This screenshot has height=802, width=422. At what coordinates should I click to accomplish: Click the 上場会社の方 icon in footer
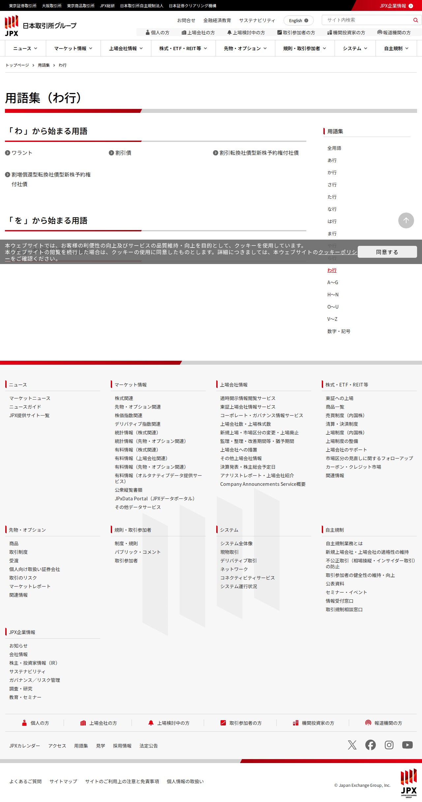click(x=83, y=723)
